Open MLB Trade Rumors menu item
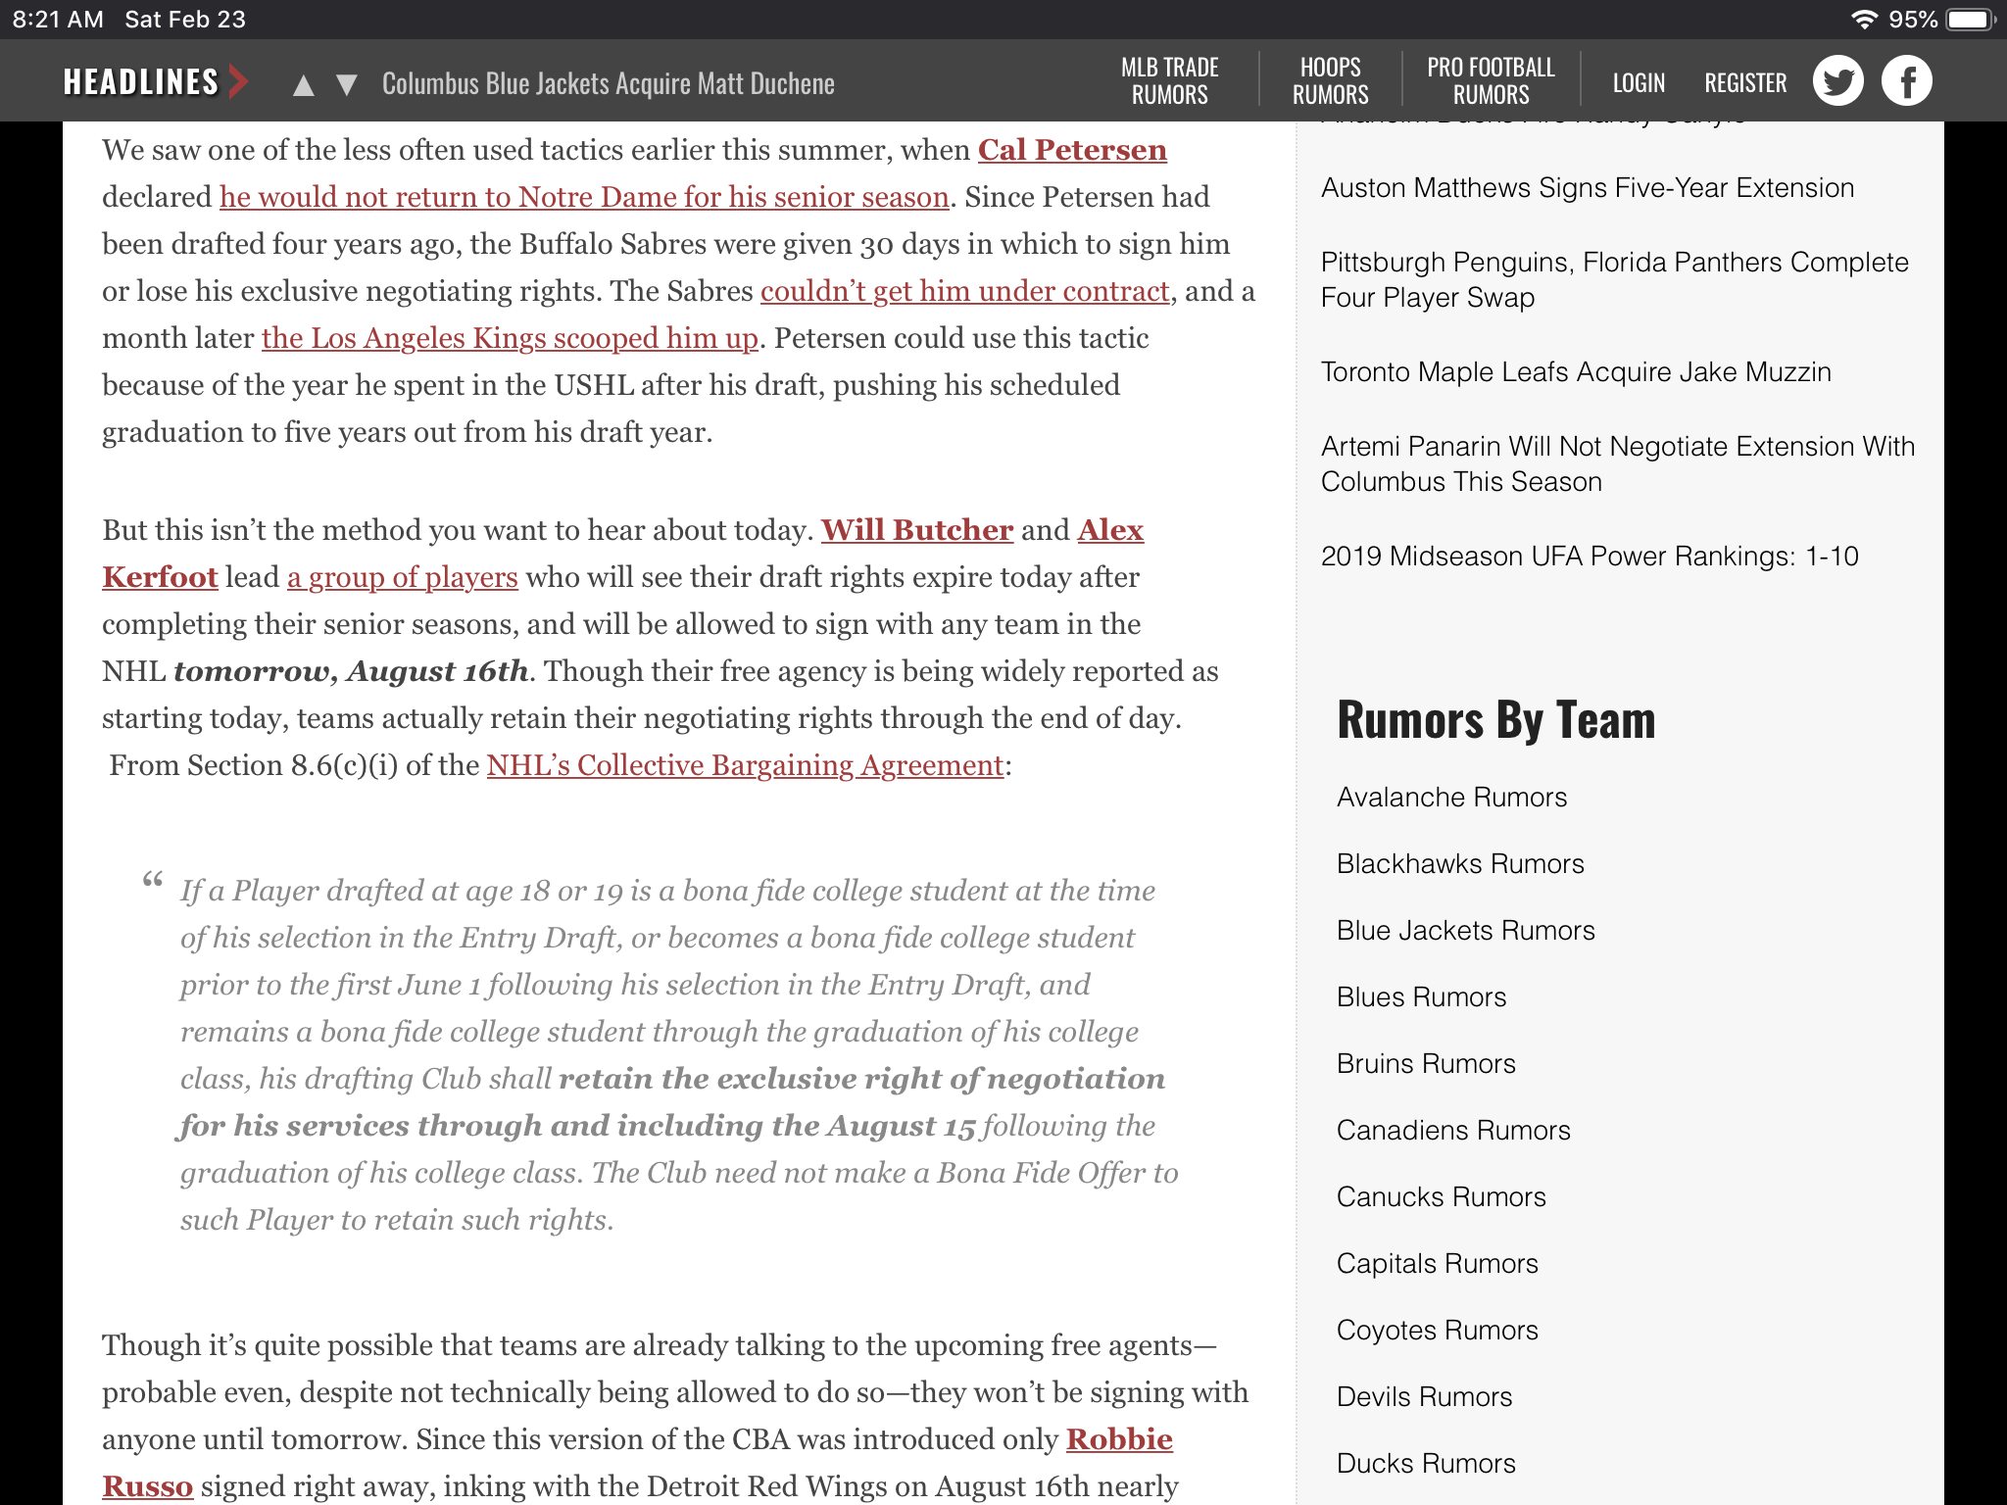This screenshot has height=1505, width=2007. [1169, 81]
